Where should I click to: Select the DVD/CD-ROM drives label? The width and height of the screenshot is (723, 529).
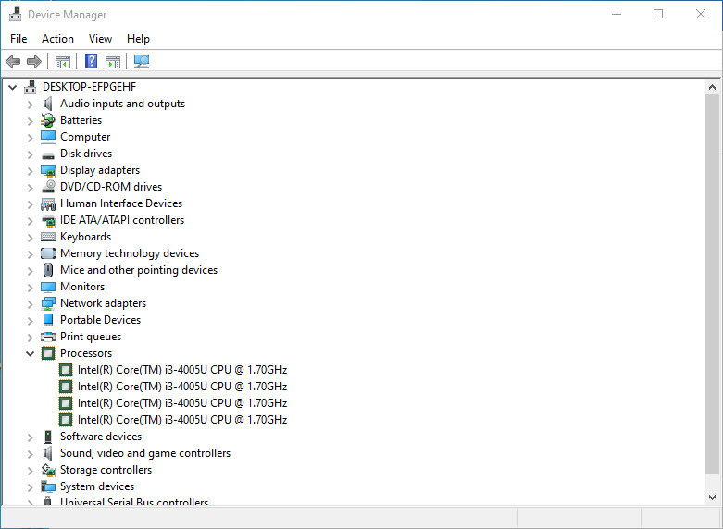point(111,187)
